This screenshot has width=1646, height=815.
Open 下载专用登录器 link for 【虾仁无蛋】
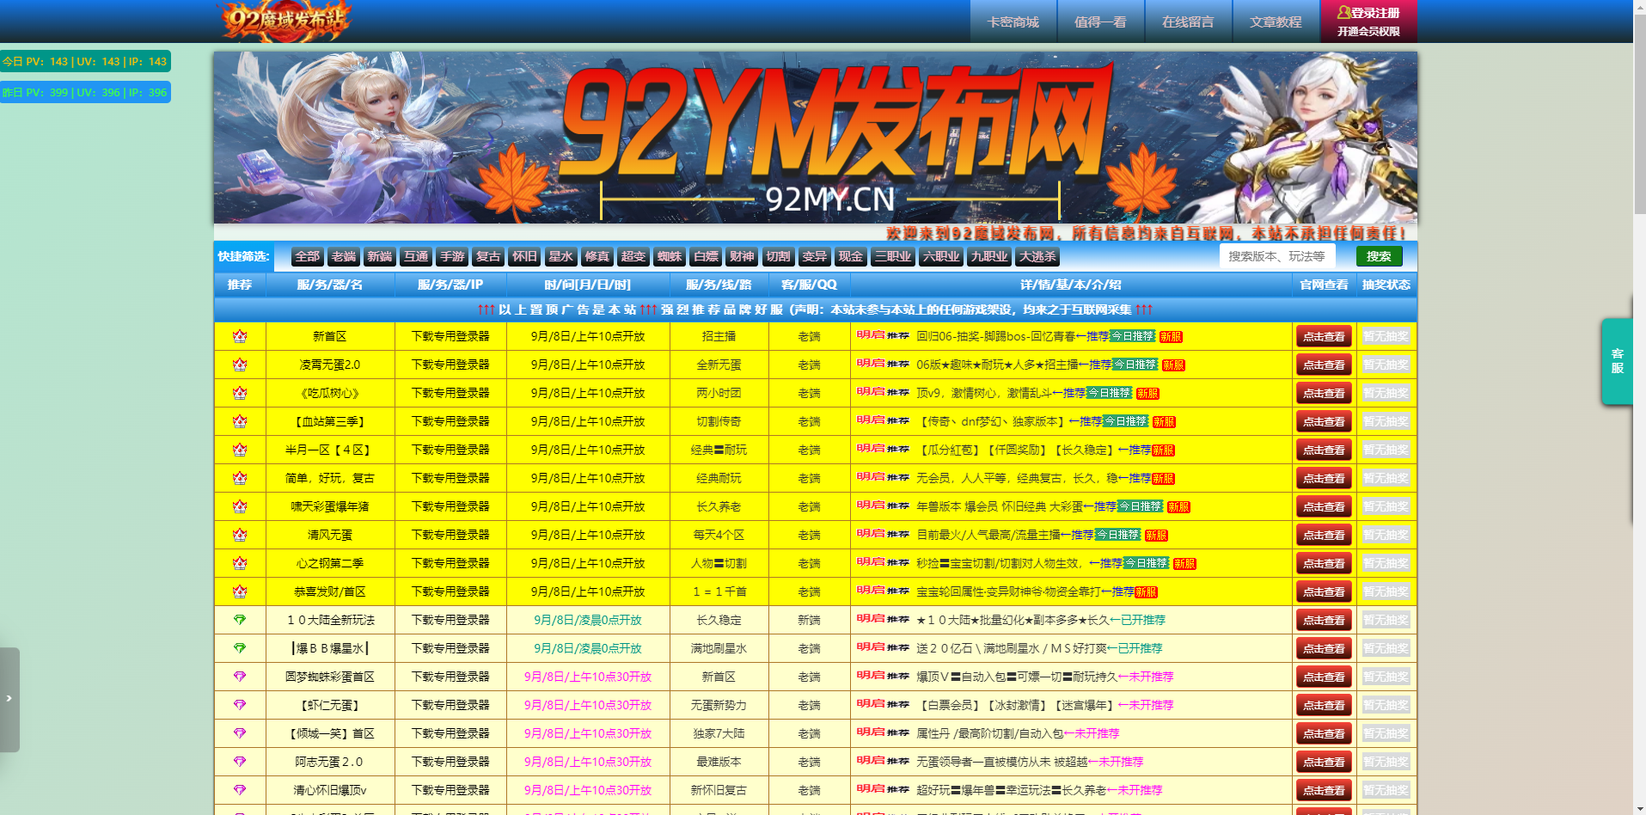(x=450, y=705)
